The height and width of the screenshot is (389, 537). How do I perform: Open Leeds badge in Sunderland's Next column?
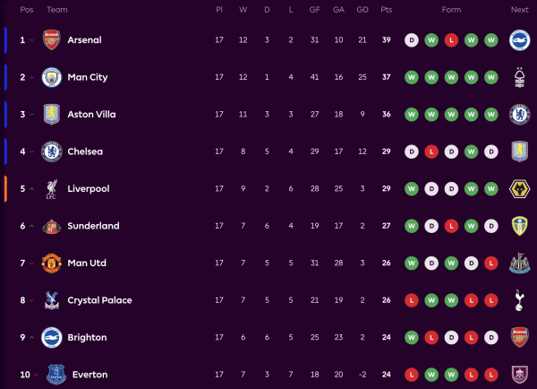[519, 226]
